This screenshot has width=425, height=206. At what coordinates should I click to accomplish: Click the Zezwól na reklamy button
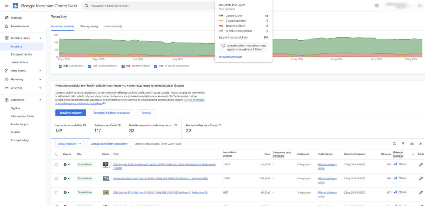click(x=71, y=113)
